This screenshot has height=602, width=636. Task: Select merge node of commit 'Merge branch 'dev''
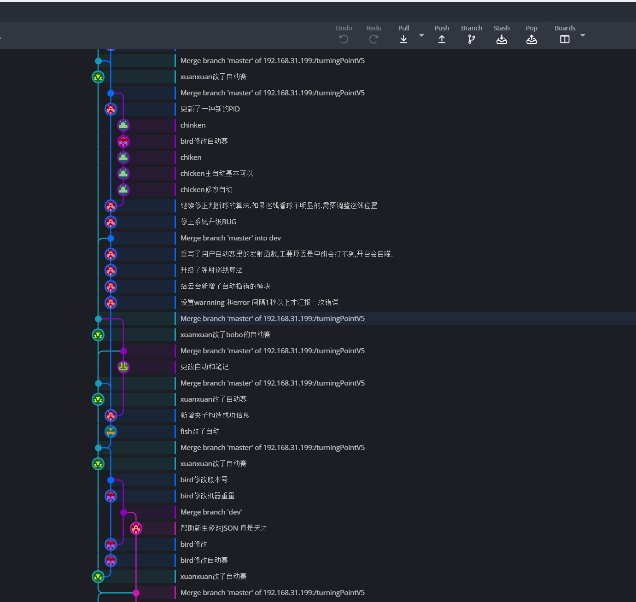123,512
